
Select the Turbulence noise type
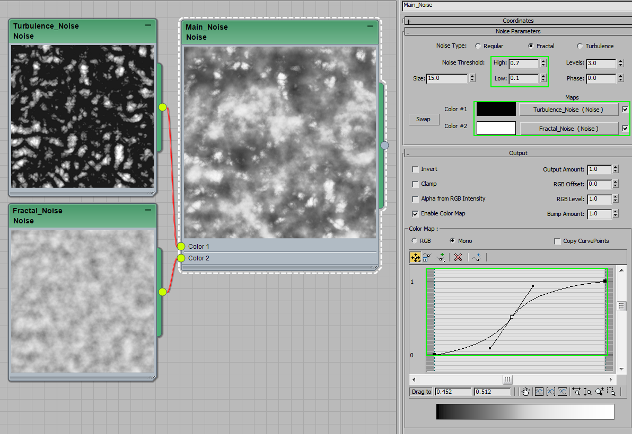click(580, 46)
